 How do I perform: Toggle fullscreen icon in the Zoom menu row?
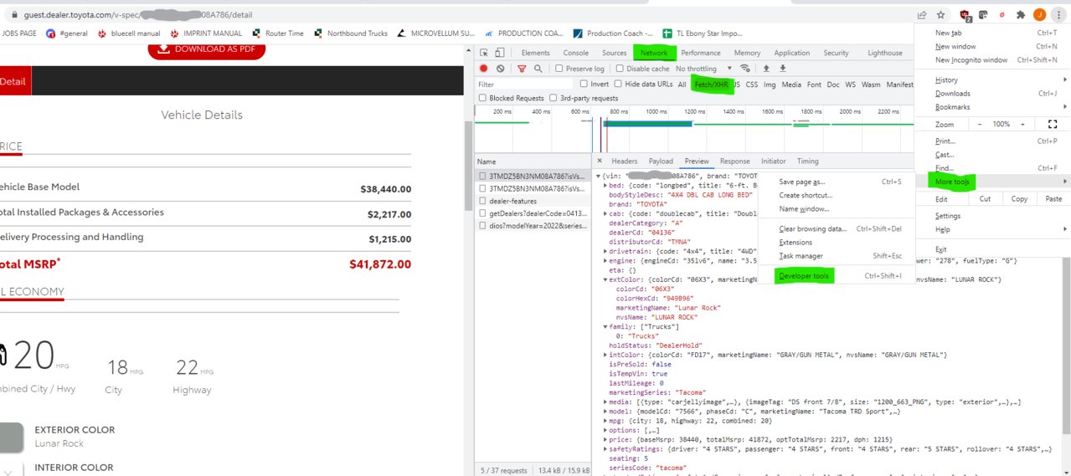pos(1053,124)
